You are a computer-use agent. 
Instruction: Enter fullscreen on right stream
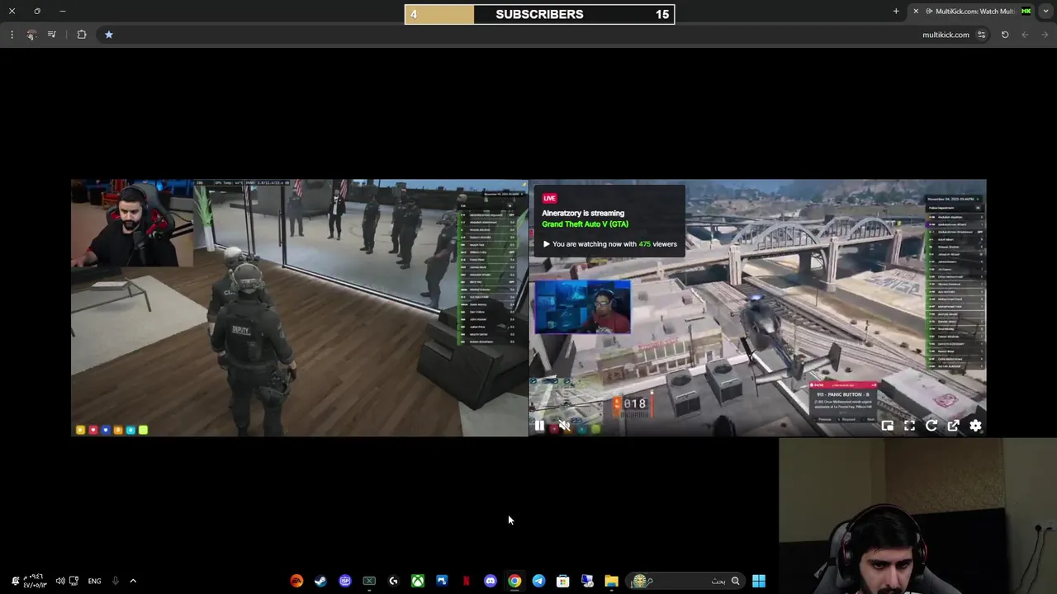(x=909, y=426)
